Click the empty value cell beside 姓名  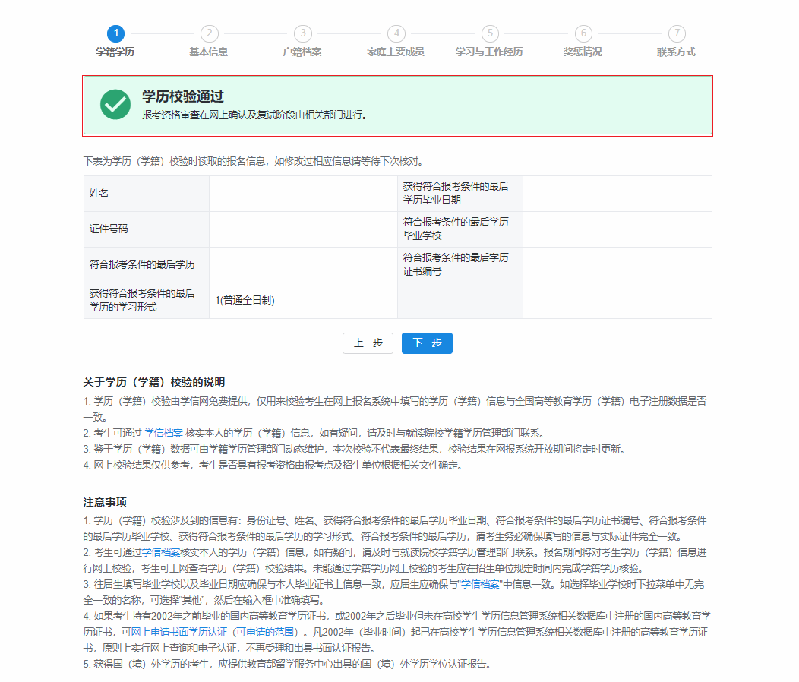[x=303, y=194]
